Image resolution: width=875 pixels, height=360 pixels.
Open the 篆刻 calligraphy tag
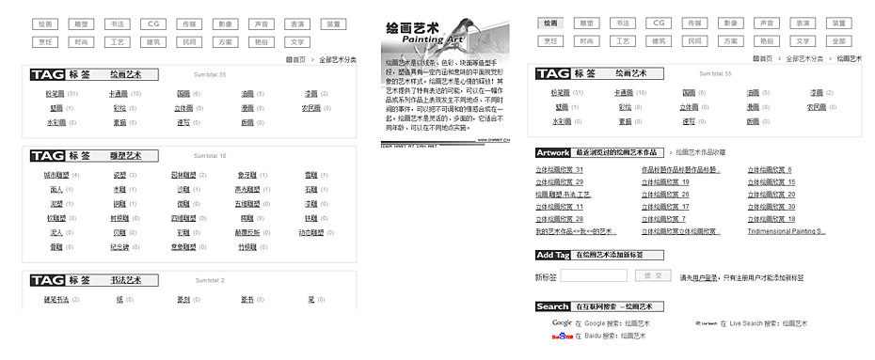[x=183, y=300]
